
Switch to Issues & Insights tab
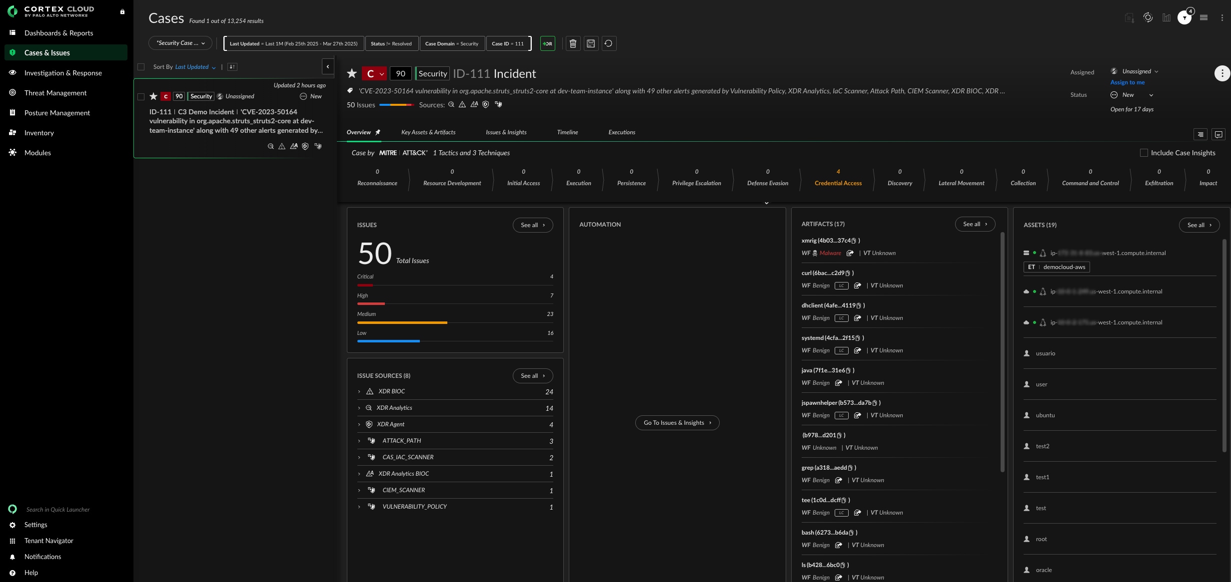[x=506, y=132]
